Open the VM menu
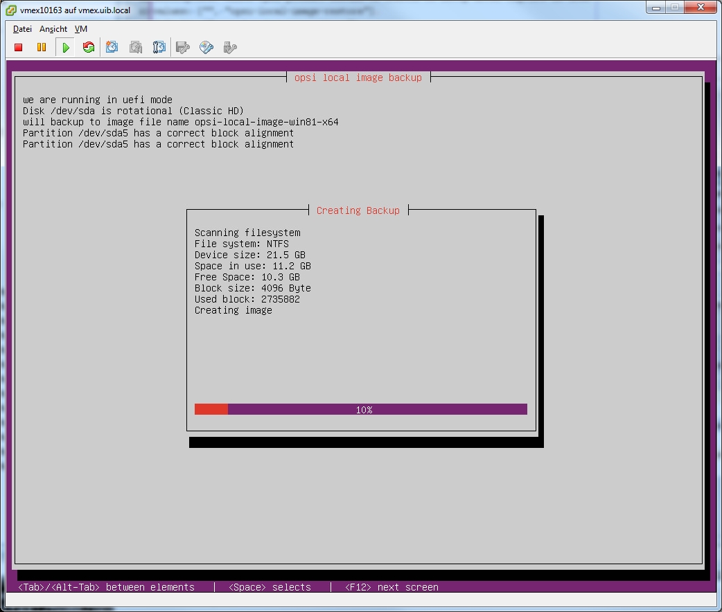Viewport: 722px width, 612px height. [x=81, y=29]
